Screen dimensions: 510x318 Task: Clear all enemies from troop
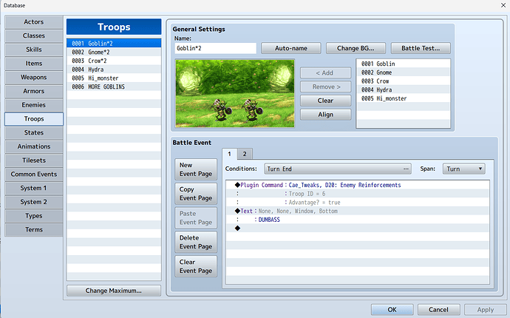(x=325, y=101)
